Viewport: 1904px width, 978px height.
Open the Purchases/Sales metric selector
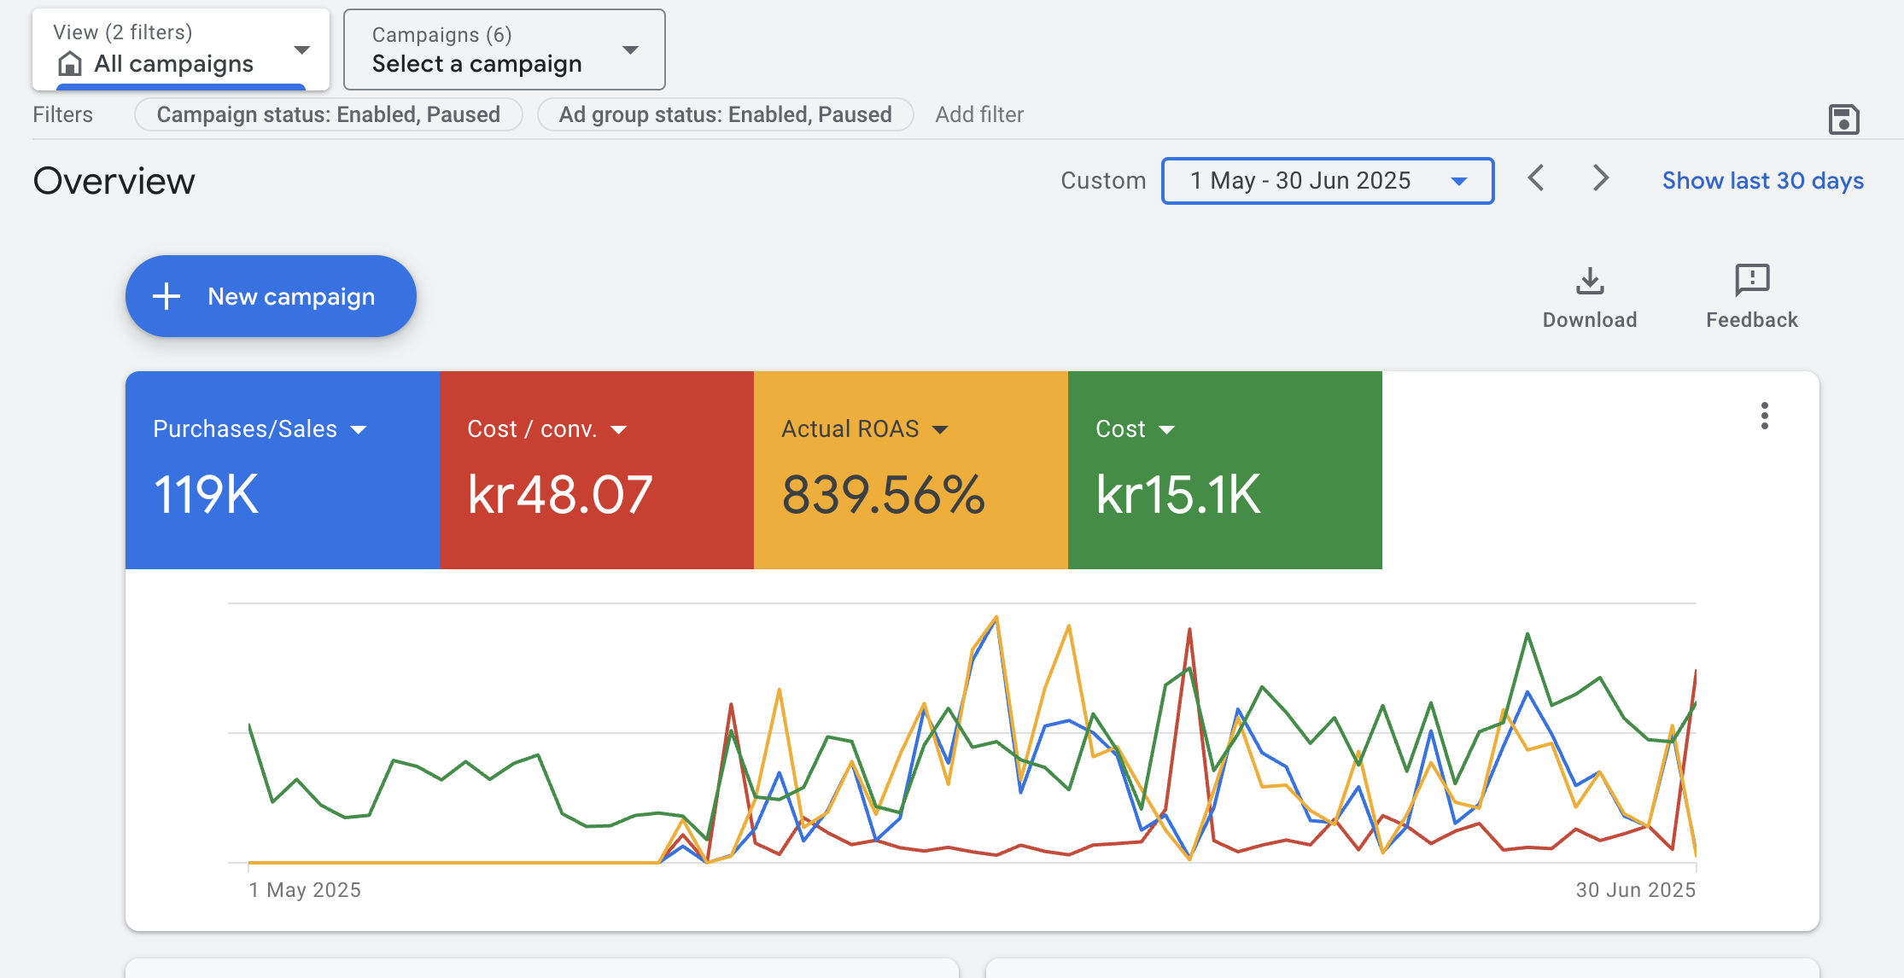[x=359, y=429]
